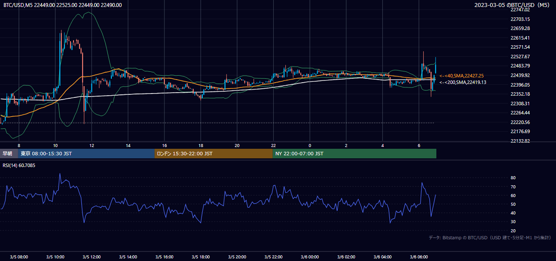Click the RSI(14) 60.7085 indicator label

[19, 165]
